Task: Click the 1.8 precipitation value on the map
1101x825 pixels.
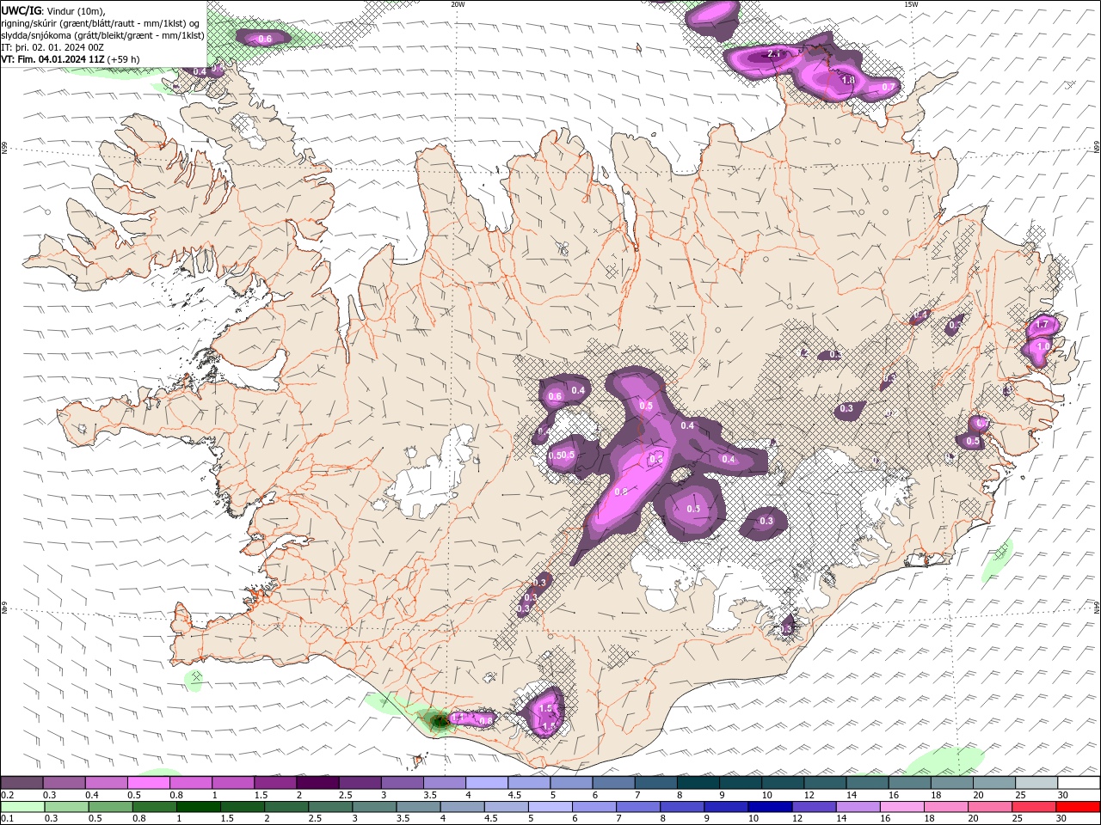Action: pyautogui.click(x=847, y=80)
